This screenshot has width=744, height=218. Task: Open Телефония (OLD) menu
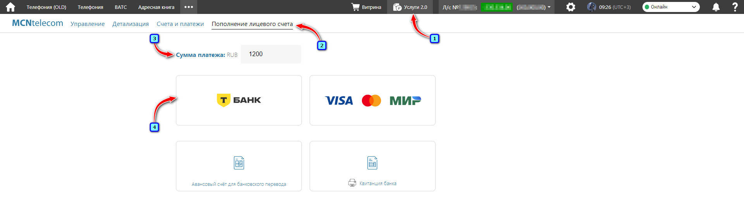46,7
